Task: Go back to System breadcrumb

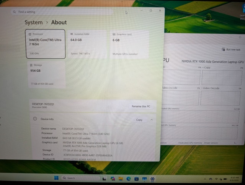Action: coord(34,22)
